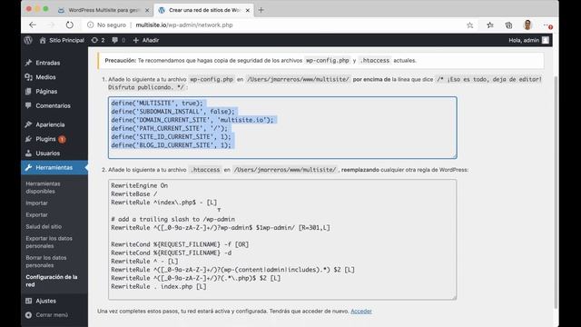Open the favorites list icon
The image size is (581, 327).
click(490, 25)
